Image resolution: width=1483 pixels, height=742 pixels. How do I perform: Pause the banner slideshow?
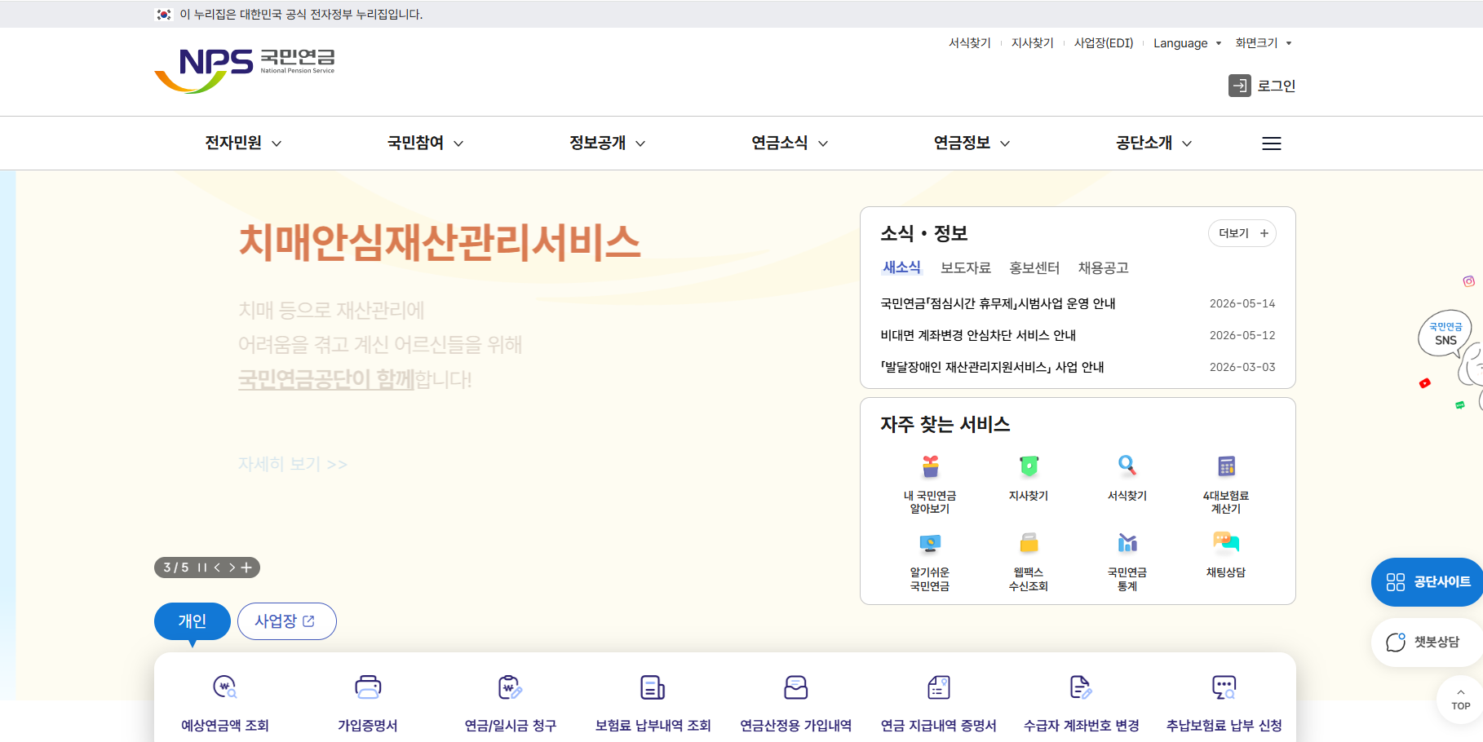point(202,568)
